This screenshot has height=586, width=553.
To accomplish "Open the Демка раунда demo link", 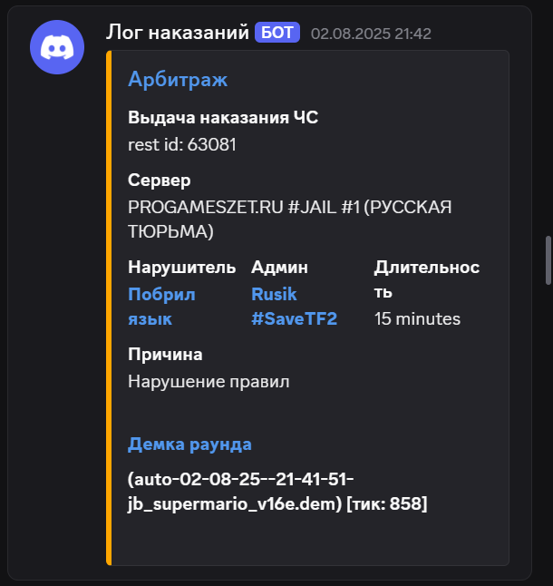I will (x=189, y=444).
